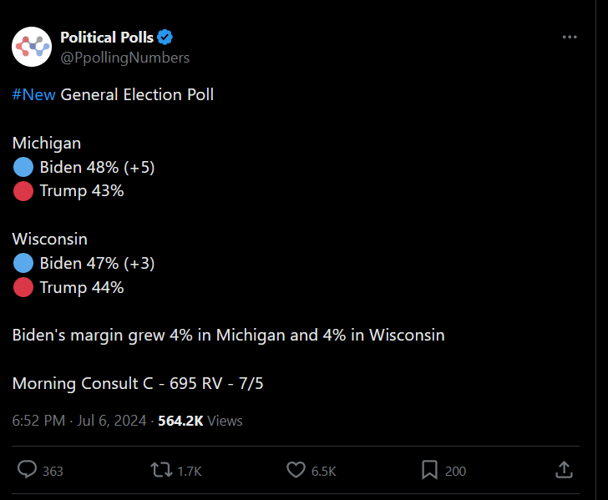Click the red circle beside Trump 44%
This screenshot has height=500, width=608.
pyautogui.click(x=23, y=287)
